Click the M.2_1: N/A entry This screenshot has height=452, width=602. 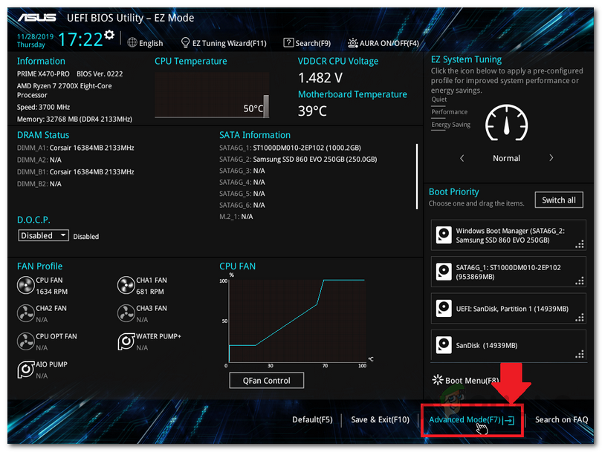coord(236,217)
